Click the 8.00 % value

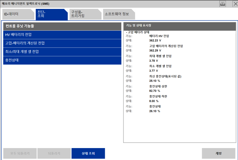[x=154, y=101]
